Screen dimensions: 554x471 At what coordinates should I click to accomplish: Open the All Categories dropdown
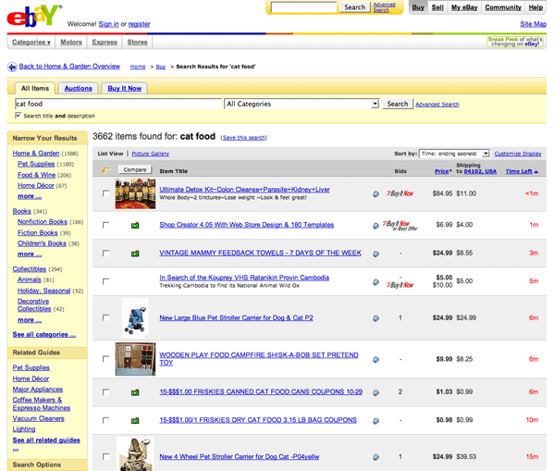(x=302, y=104)
